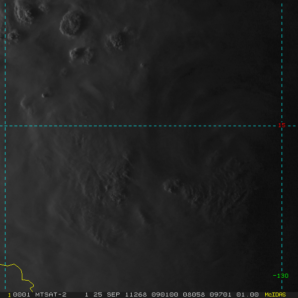Click the band number 1 before the date
This screenshot has width=298, height=298.
click(x=86, y=295)
